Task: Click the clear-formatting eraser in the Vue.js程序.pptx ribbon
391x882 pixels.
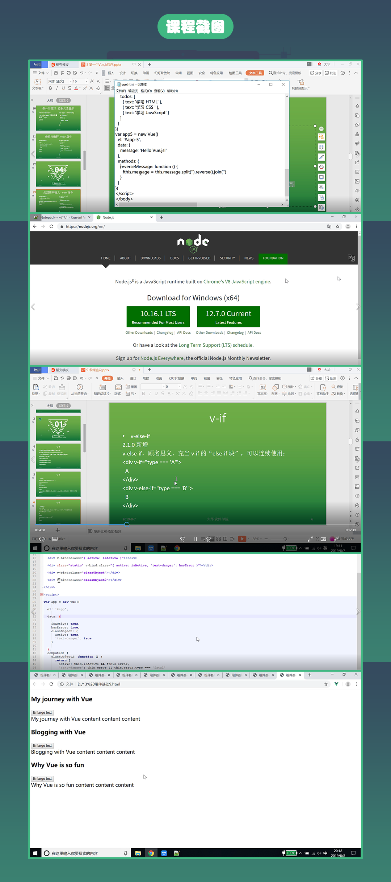Action: (98, 88)
